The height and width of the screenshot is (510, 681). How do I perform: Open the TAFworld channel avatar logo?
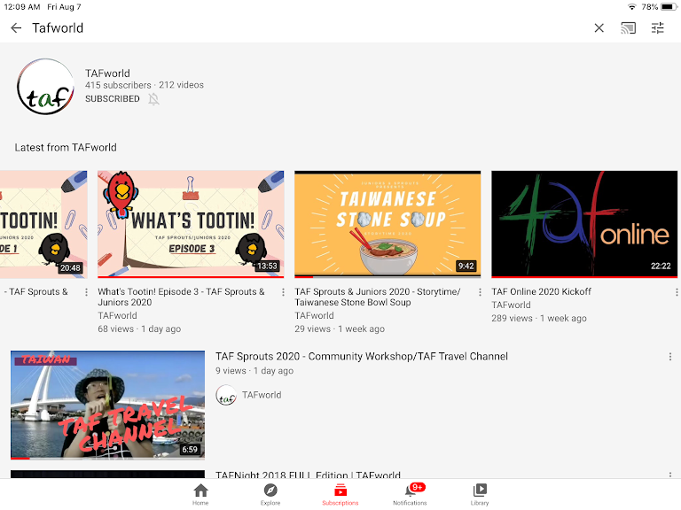click(x=45, y=87)
